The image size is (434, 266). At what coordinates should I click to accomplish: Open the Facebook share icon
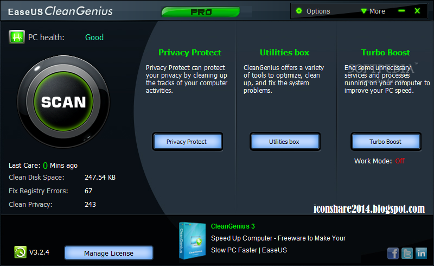coord(393,254)
